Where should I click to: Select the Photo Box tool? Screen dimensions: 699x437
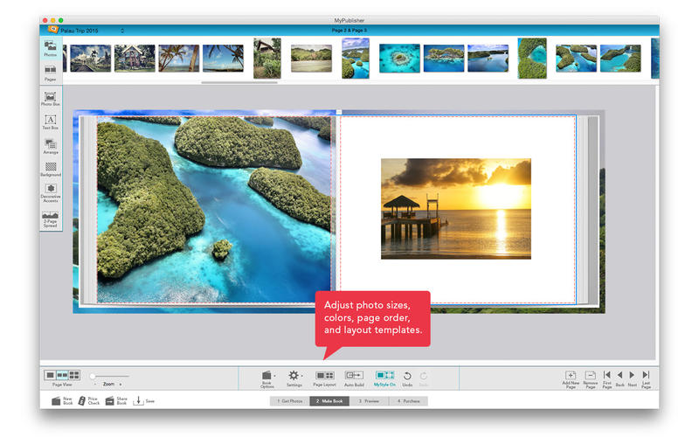click(51, 96)
